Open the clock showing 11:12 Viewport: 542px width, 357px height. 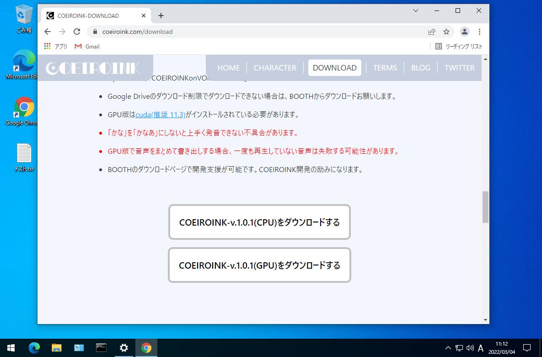coord(502,348)
